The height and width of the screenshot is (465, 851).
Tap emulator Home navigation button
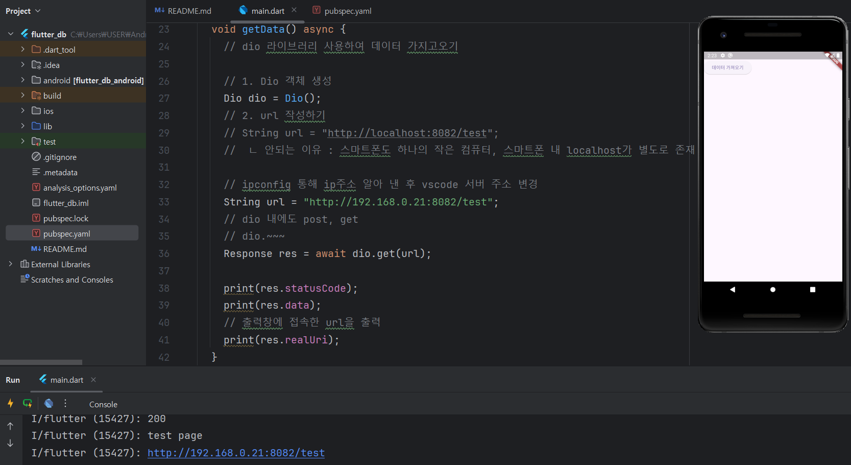(773, 289)
